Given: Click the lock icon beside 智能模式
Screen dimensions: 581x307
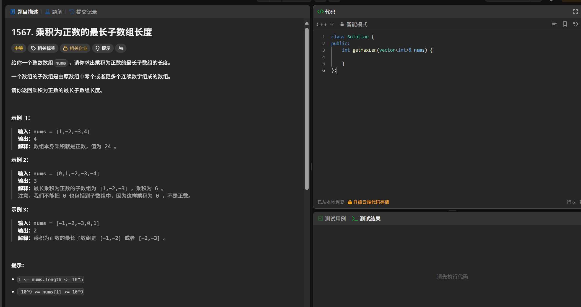Looking at the screenshot, I should (x=342, y=24).
